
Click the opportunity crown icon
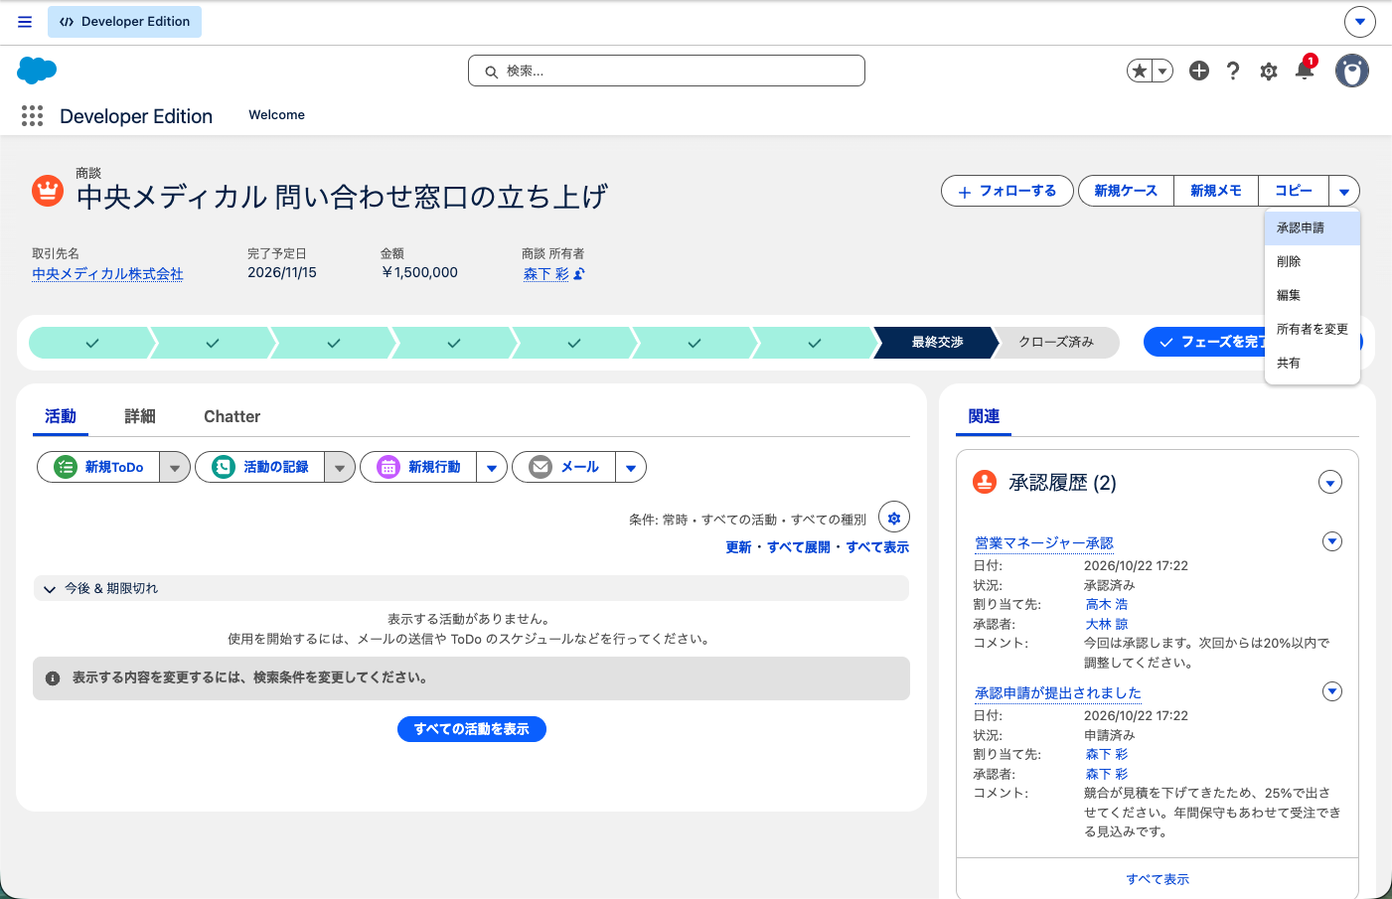coord(48,190)
